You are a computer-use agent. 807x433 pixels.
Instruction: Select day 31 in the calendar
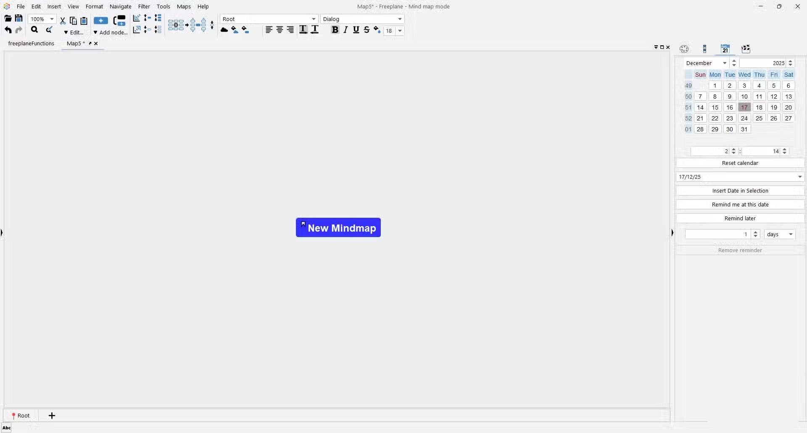(744, 129)
